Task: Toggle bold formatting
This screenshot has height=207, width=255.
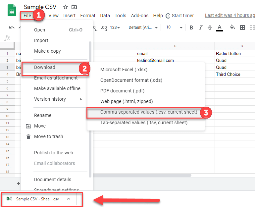Action: click(191, 27)
